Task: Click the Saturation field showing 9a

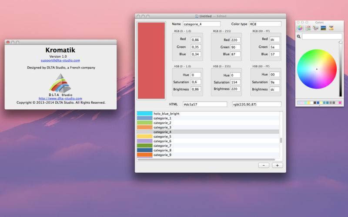Action: click(x=275, y=82)
